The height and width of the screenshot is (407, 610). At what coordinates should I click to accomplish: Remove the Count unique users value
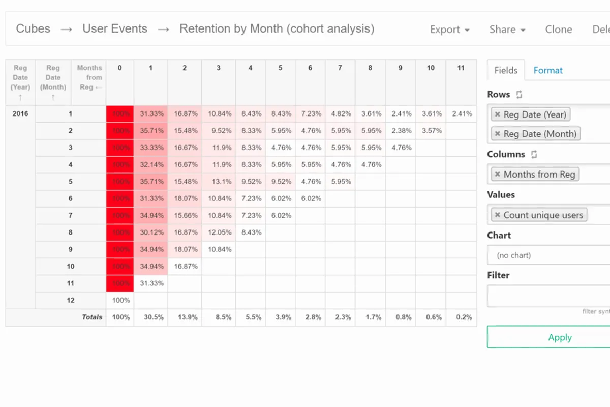coord(498,215)
